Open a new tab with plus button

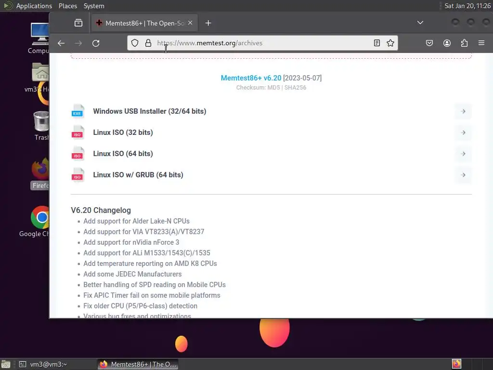pos(208,23)
